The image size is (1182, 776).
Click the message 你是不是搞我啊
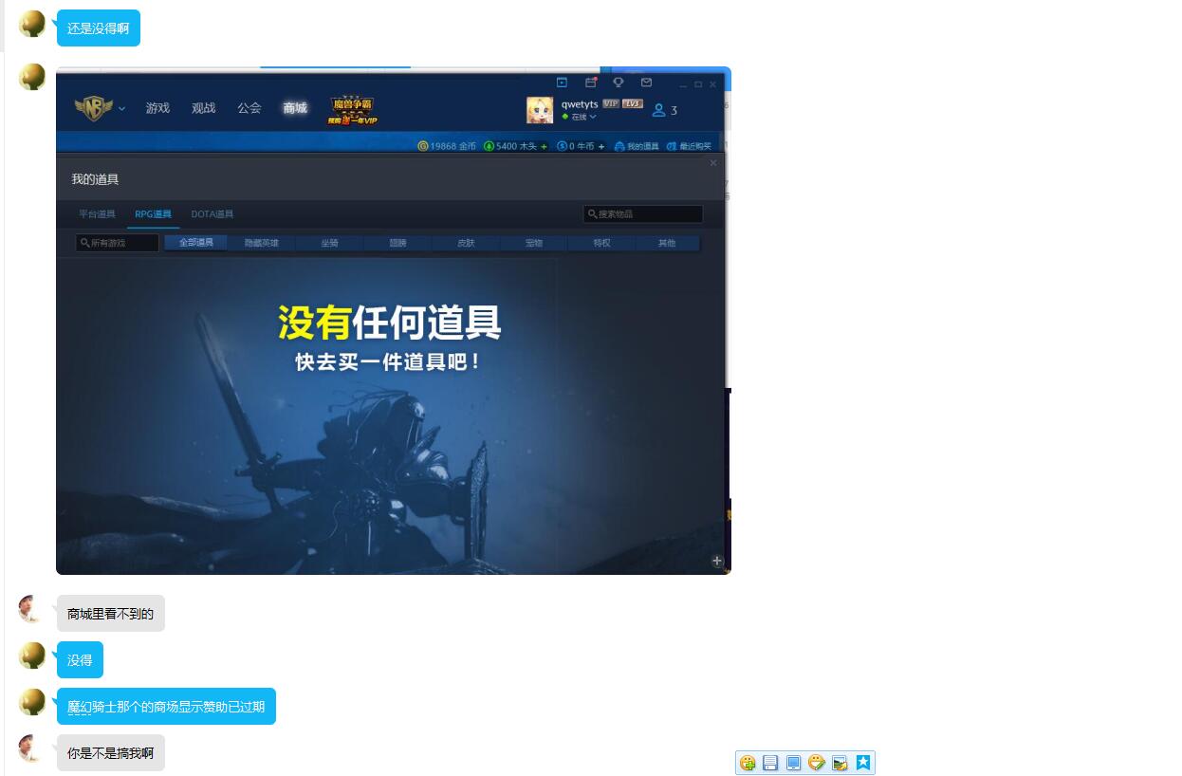[111, 753]
